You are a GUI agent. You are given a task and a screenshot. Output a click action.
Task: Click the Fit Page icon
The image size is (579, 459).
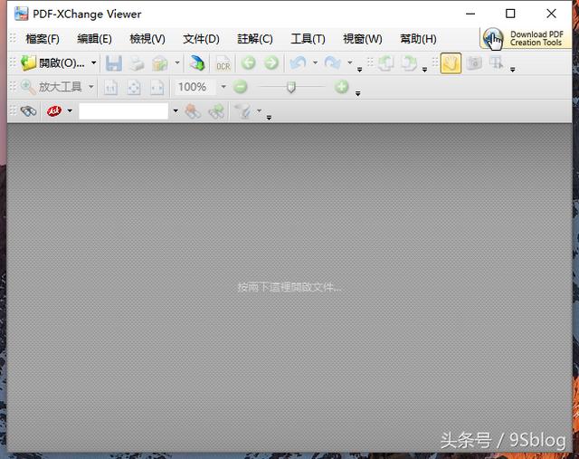click(134, 88)
